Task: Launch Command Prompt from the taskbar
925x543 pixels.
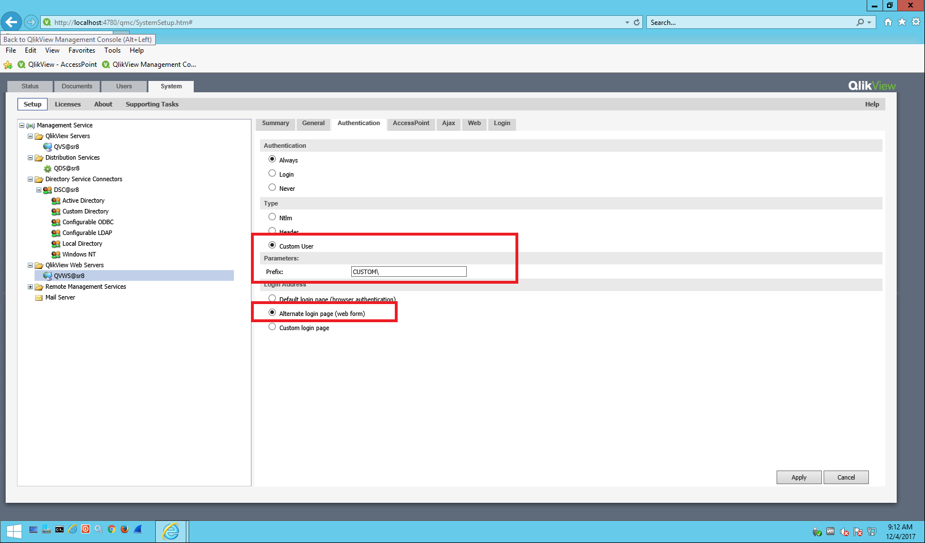Action: click(x=59, y=529)
